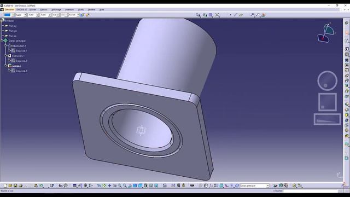Open the Fichier menu
This screenshot has width=350, height=197.
coord(33,10)
